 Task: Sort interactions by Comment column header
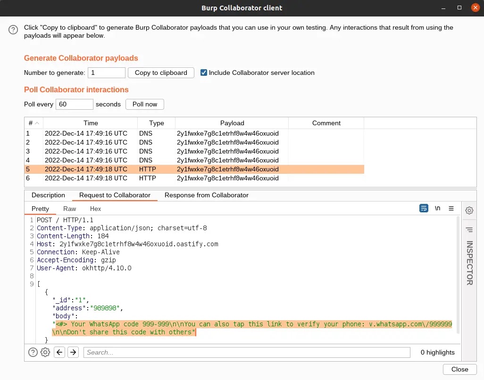click(326, 123)
